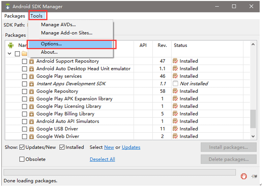Click the Android robot icon in the table header
The image size is (262, 187).
[11, 45]
